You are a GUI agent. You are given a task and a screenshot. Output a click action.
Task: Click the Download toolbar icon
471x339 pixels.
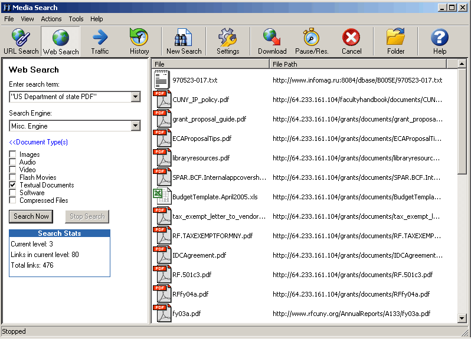pos(272,41)
